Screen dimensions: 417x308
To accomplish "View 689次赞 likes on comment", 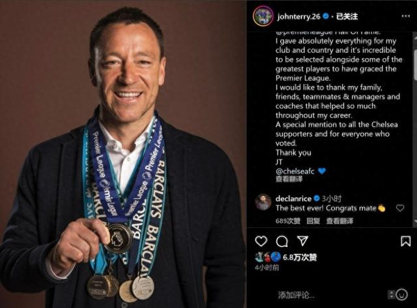I will coord(288,221).
